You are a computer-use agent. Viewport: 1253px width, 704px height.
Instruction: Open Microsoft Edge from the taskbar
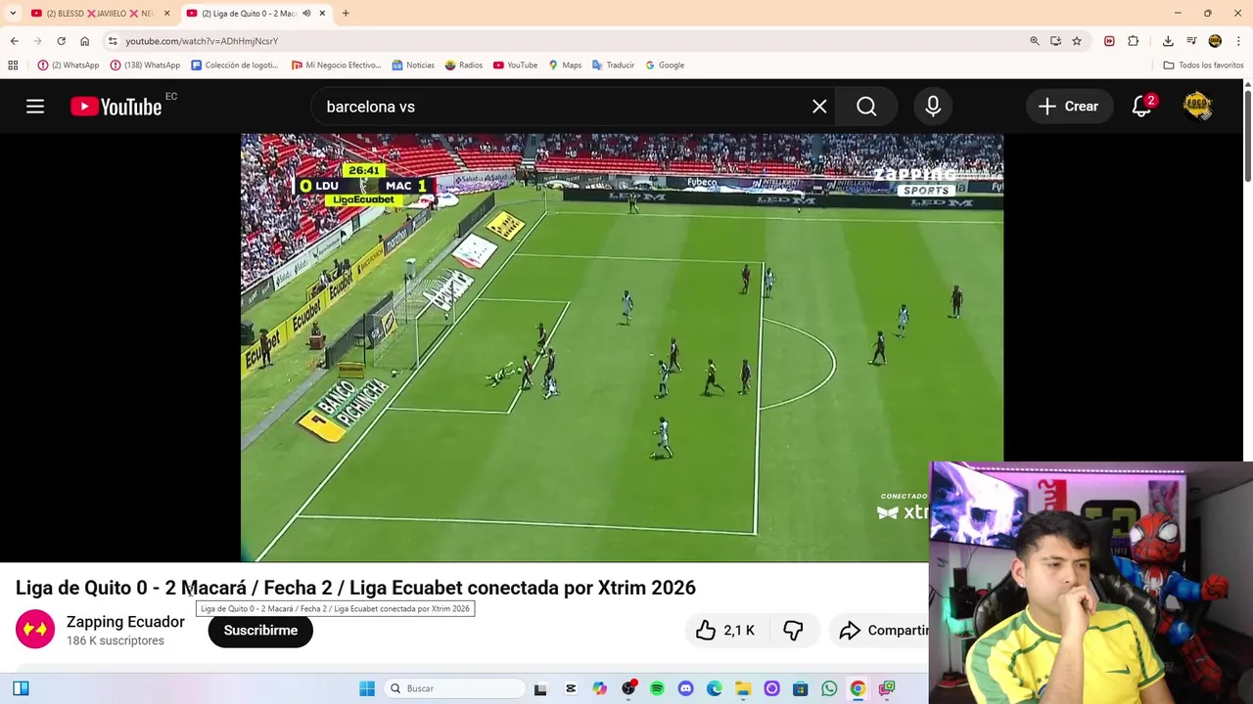(x=715, y=688)
